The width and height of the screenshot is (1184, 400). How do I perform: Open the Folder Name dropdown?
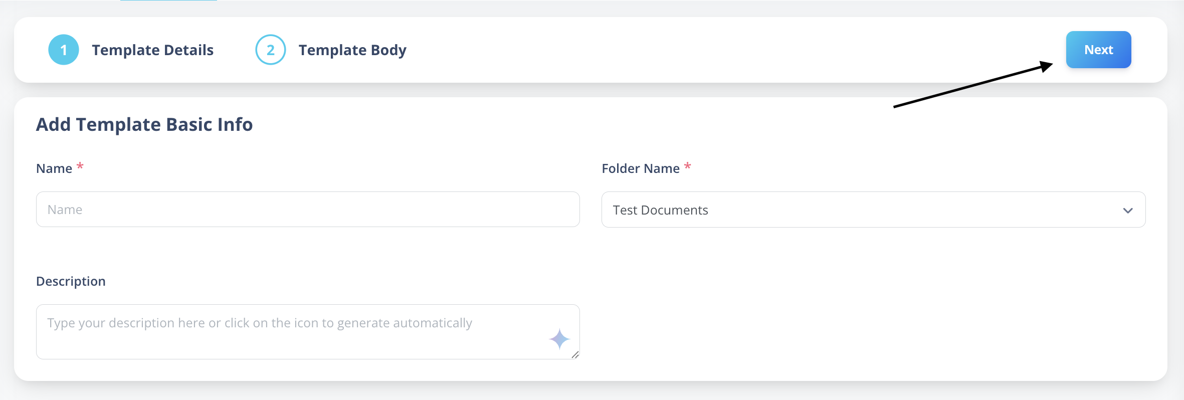pos(873,210)
